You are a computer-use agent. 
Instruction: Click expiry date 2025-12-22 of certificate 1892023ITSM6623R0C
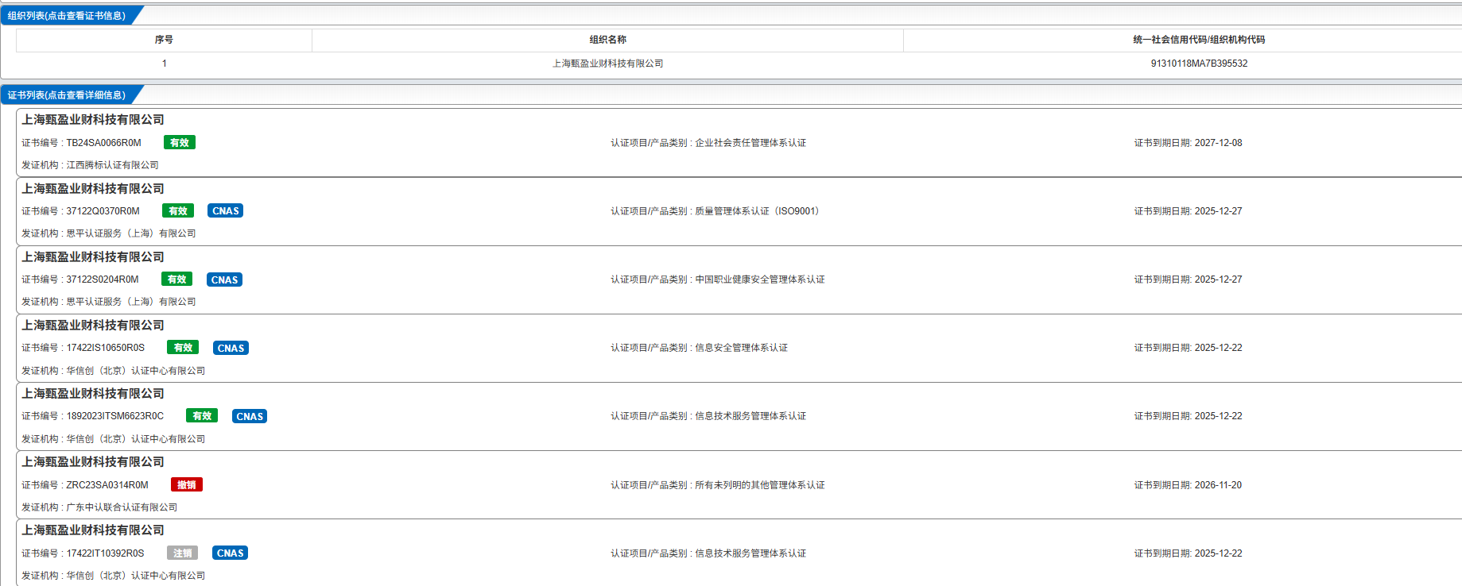[x=1218, y=416]
